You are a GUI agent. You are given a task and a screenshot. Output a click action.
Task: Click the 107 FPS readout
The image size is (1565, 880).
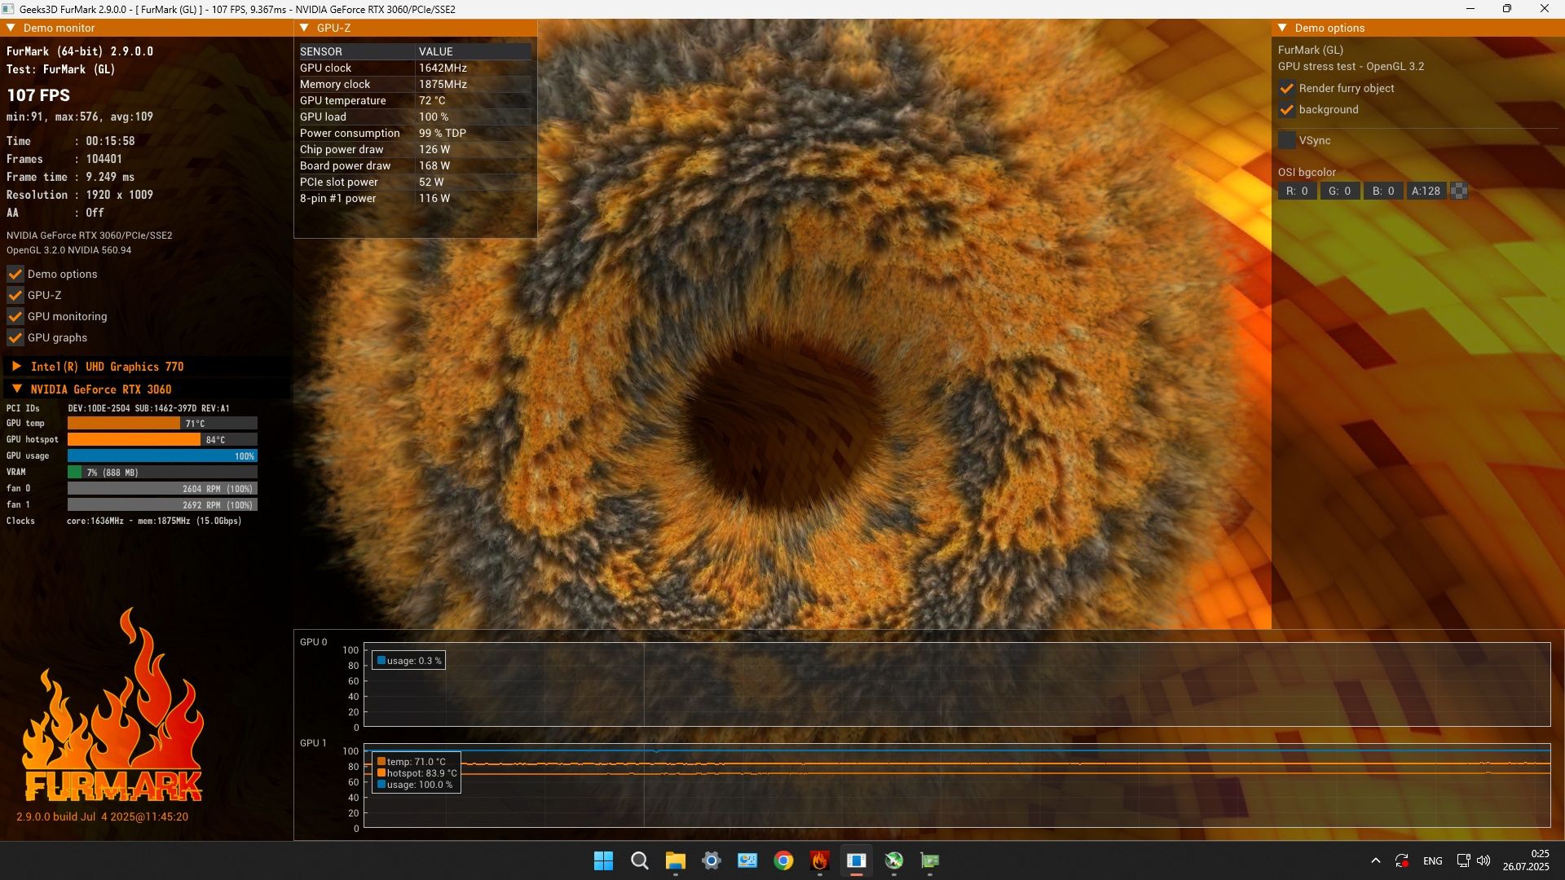(38, 95)
